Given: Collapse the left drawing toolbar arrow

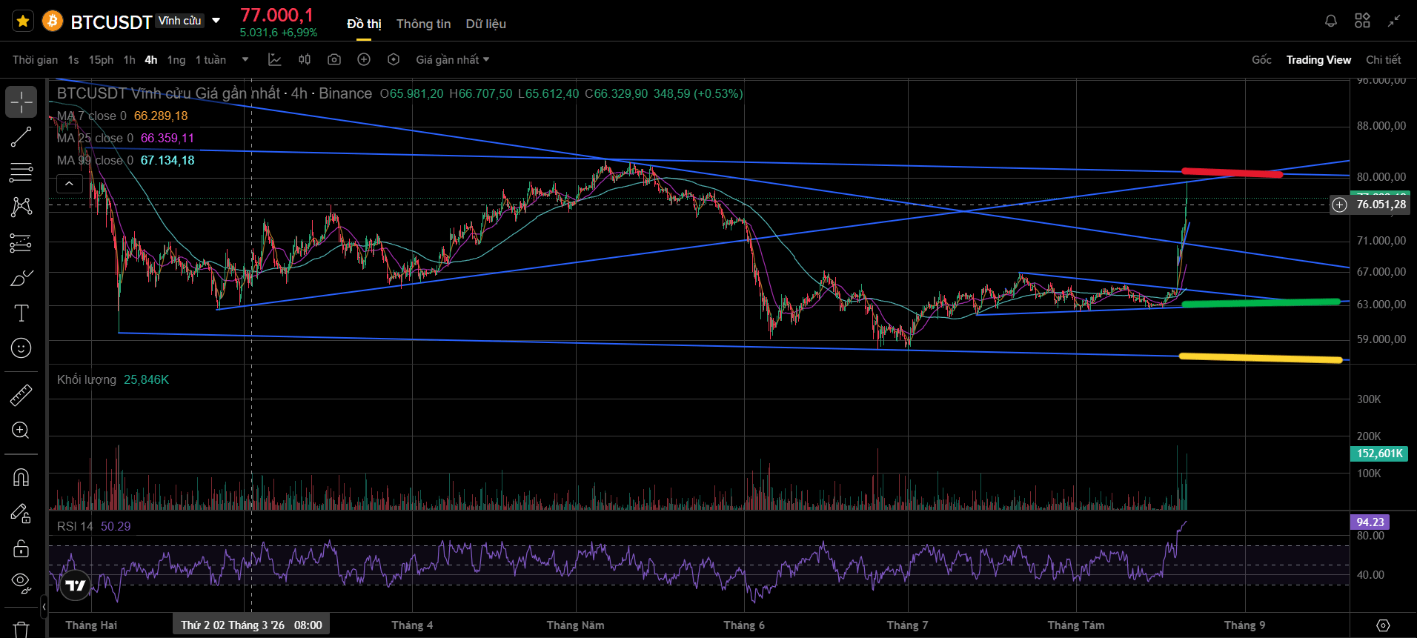Looking at the screenshot, I should pos(44,607).
